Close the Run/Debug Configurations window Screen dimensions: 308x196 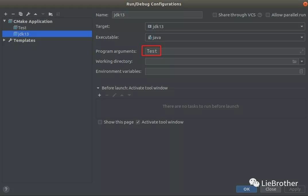(305, 4)
